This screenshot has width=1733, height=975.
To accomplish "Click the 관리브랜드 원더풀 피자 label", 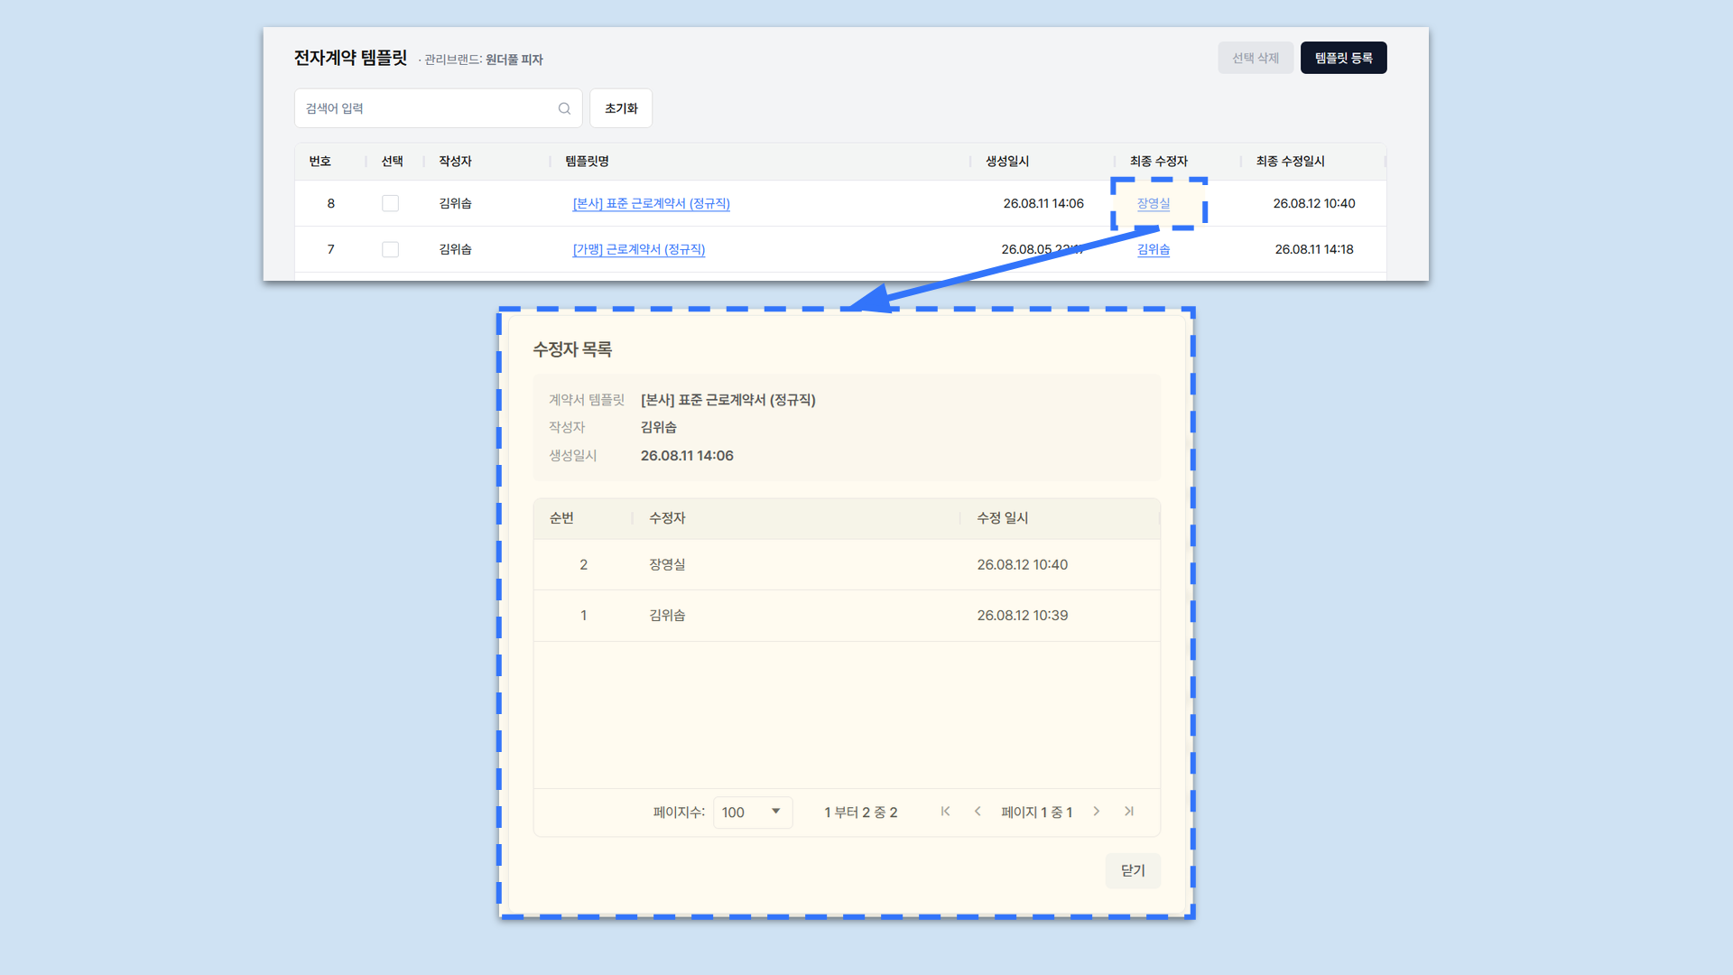I will coord(483,60).
